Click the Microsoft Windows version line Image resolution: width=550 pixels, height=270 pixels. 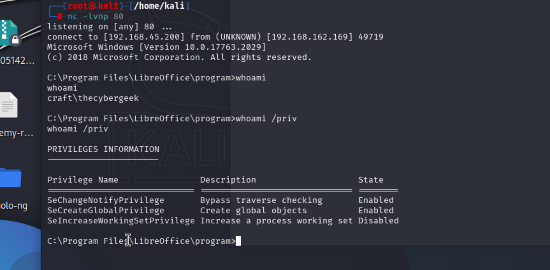156,47
